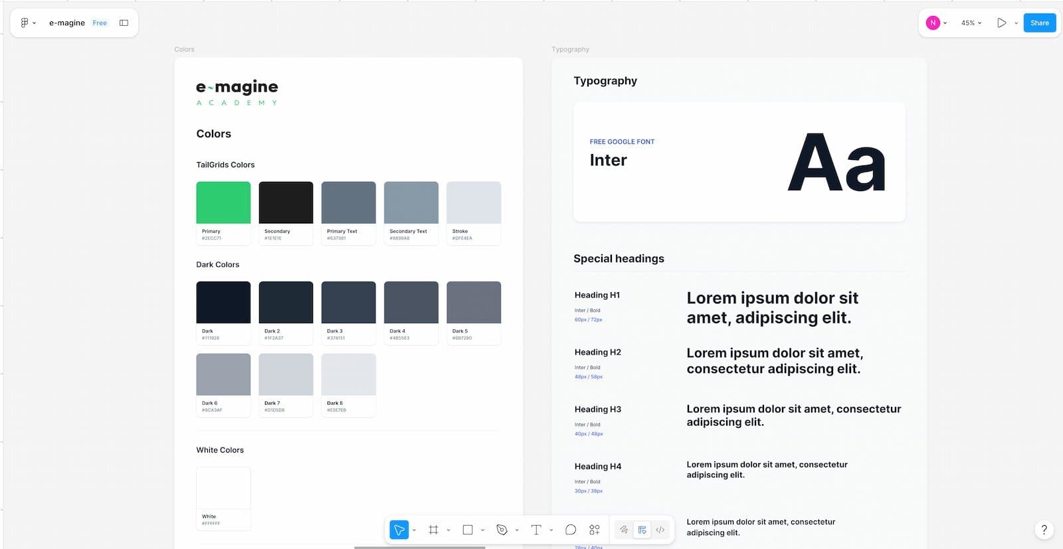Click the Colors heading in frame
1063x549 pixels.
(213, 133)
